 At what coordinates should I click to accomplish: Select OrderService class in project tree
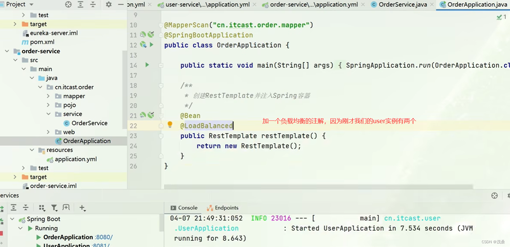(x=89, y=123)
